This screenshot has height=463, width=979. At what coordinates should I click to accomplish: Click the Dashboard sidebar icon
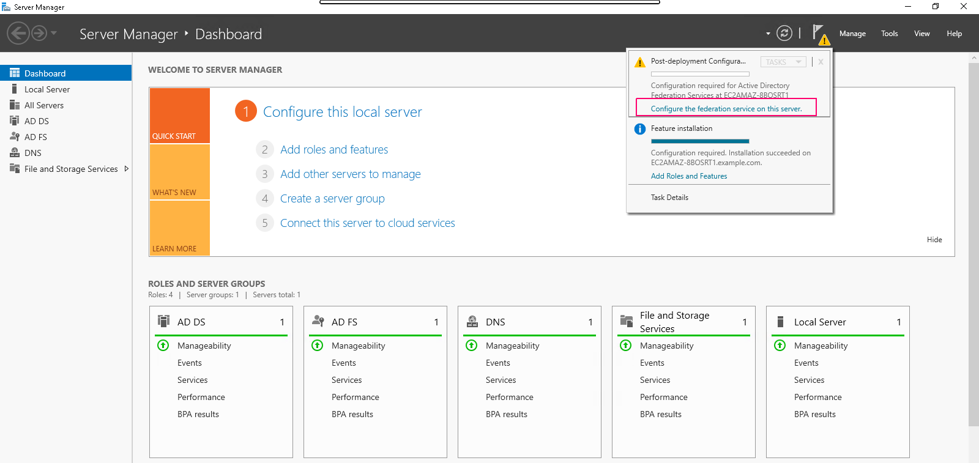[x=15, y=73]
